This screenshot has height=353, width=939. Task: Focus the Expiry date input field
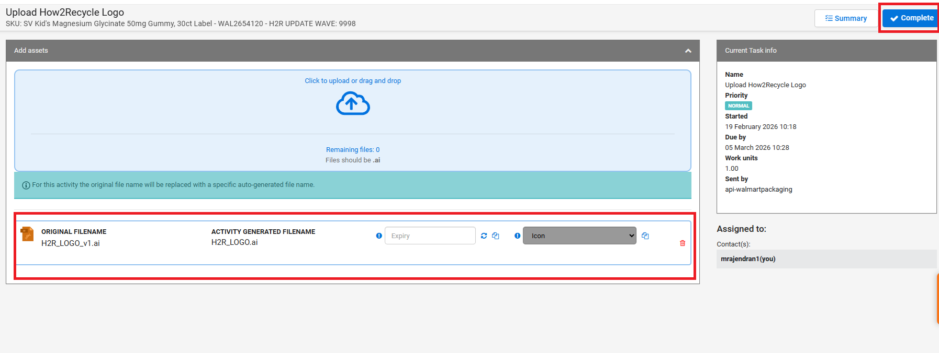point(430,236)
